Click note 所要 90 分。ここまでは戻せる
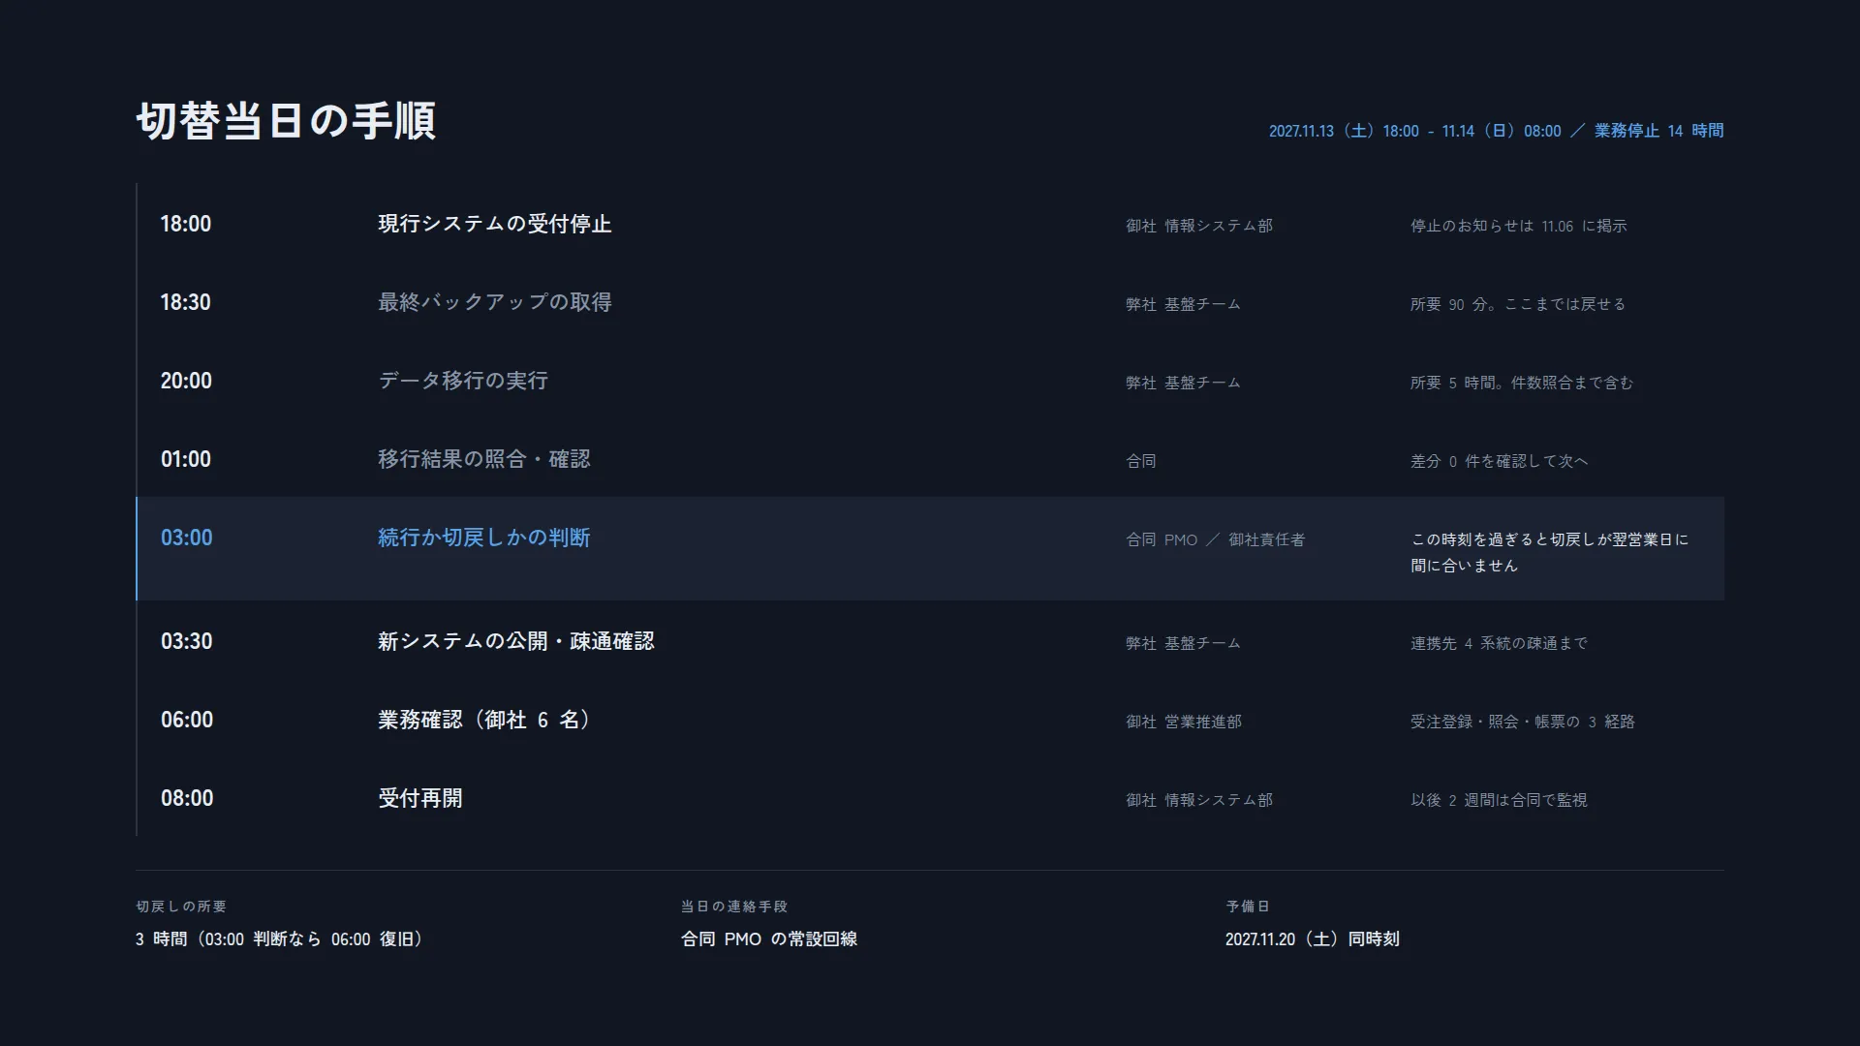The width and height of the screenshot is (1860, 1046). (1518, 304)
